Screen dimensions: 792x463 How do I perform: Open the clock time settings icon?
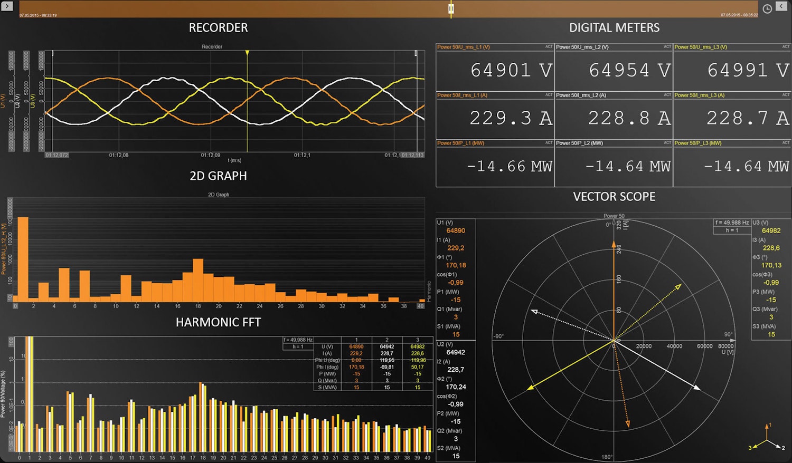767,8
